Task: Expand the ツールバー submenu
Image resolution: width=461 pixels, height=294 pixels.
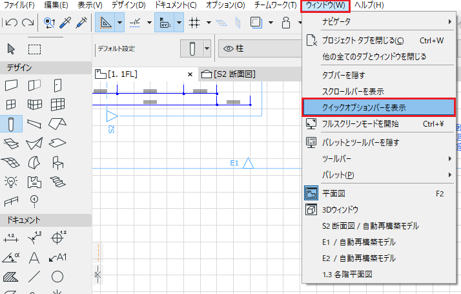Action: (379, 158)
